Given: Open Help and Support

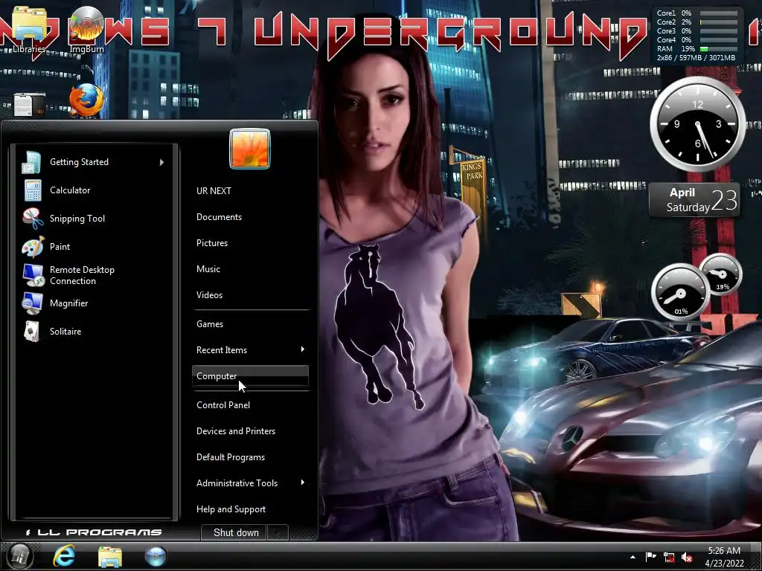Looking at the screenshot, I should click(x=250, y=509).
